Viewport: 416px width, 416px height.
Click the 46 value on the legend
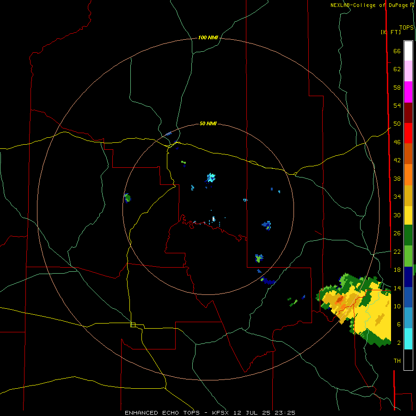point(397,142)
